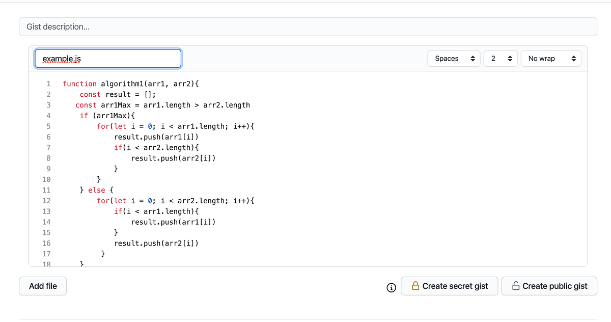Click line number 18 at the editor bottom
This screenshot has width=611, height=322.
pyautogui.click(x=46, y=264)
